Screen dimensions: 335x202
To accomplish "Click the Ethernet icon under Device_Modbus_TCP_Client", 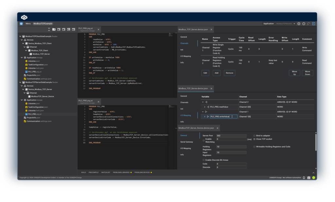I will [28, 47].
